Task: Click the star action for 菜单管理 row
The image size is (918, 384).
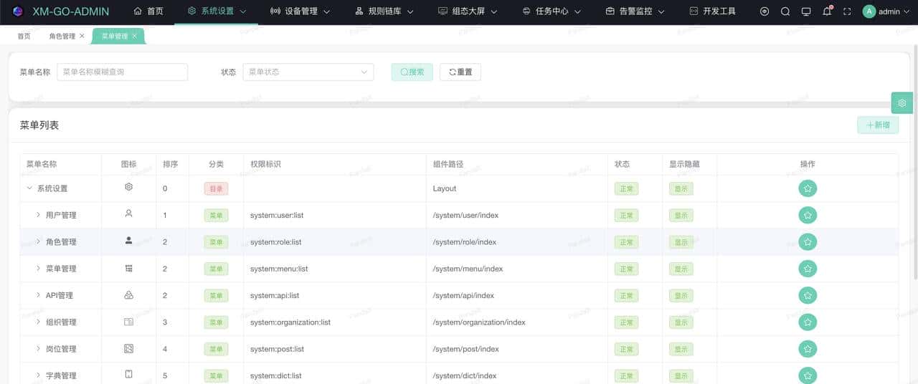Action: click(808, 269)
